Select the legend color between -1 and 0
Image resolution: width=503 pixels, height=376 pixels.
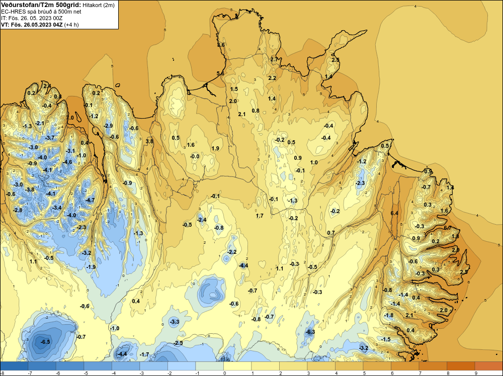click(209, 366)
